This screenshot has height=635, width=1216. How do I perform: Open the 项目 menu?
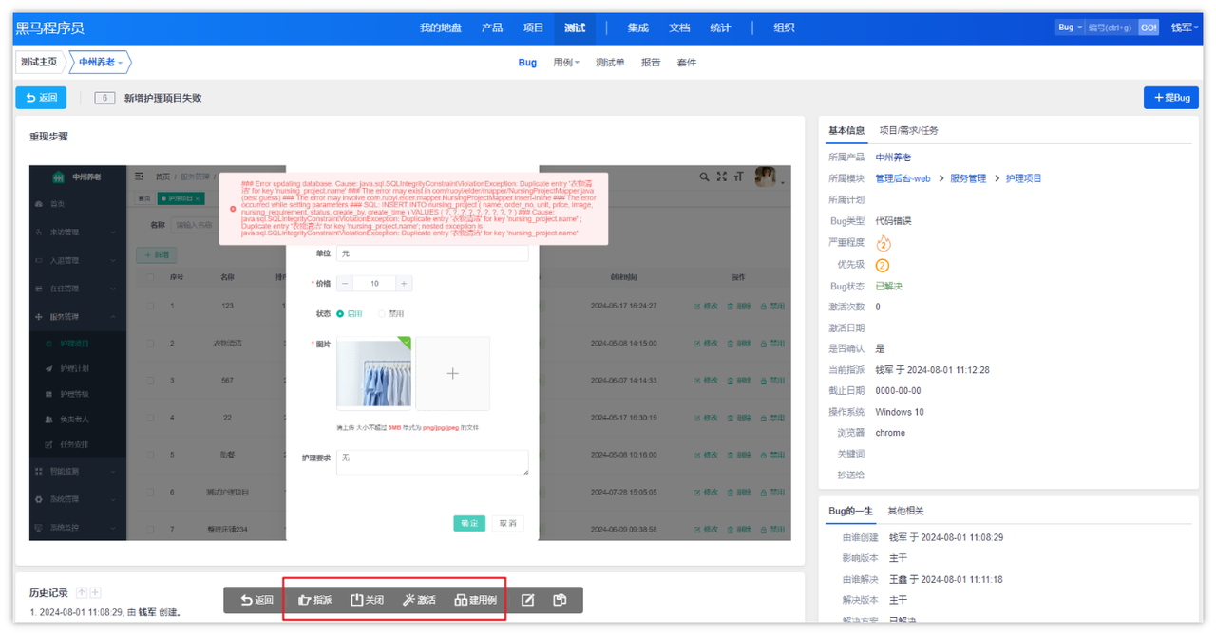point(534,28)
